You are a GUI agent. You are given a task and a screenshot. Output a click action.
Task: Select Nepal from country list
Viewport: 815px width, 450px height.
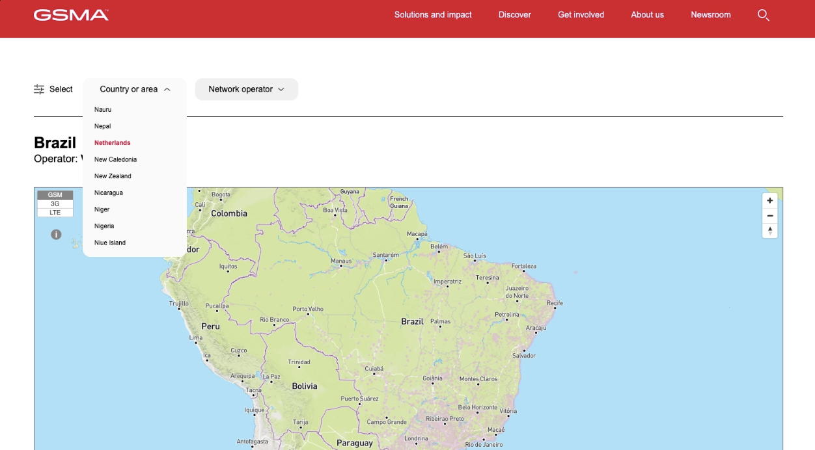click(102, 126)
